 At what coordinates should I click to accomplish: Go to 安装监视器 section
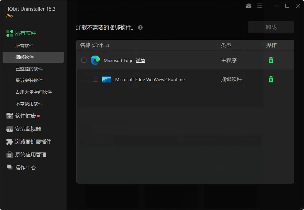(28, 129)
